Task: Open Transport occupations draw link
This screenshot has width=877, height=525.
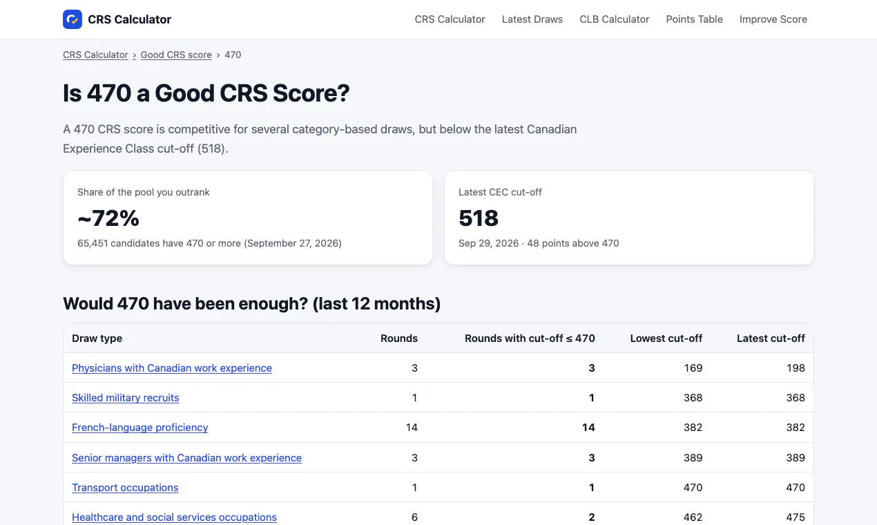Action: [x=125, y=488]
